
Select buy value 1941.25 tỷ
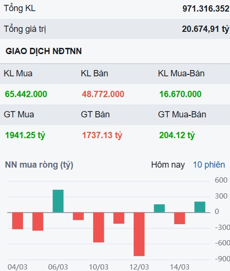pyautogui.click(x=25, y=135)
